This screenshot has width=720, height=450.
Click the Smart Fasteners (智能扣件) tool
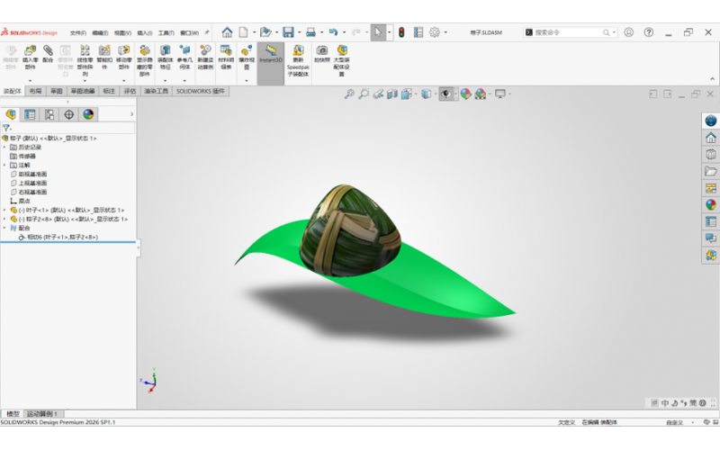click(x=104, y=57)
